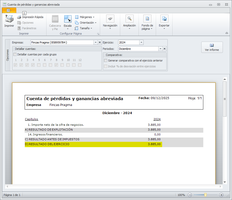The image size is (232, 200).
Task: Open the Exportar document tool
Action: pos(164,19)
